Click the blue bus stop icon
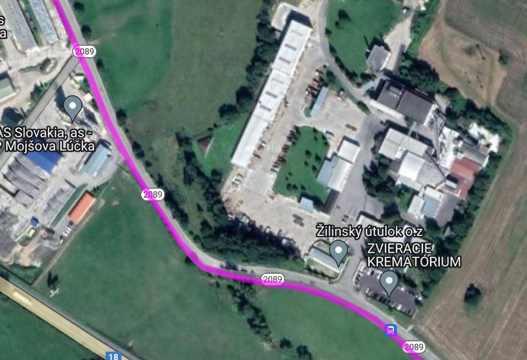Image resolution: width=527 pixels, height=360 pixels. (x=390, y=330)
